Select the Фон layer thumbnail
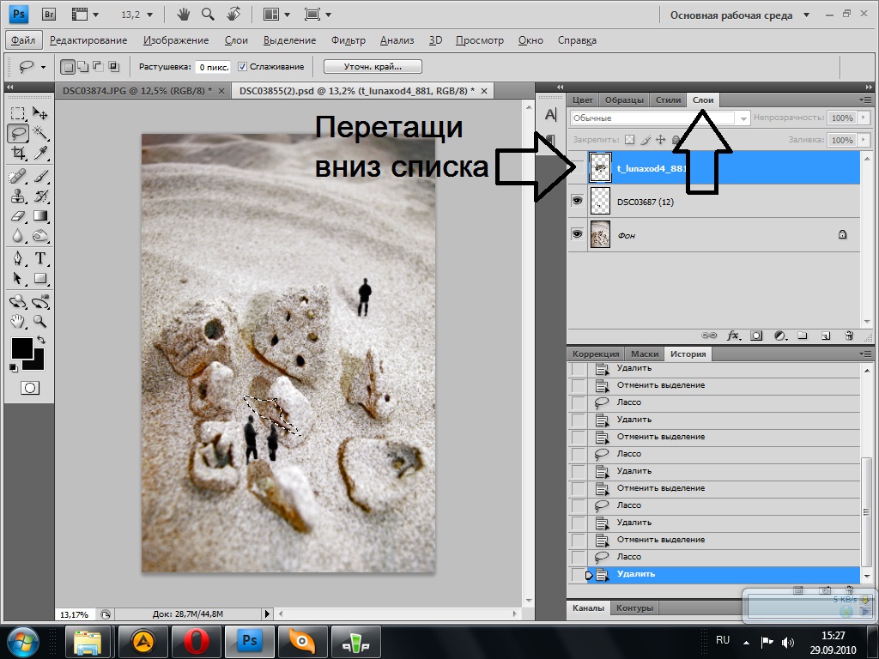879x659 pixels. [x=600, y=234]
